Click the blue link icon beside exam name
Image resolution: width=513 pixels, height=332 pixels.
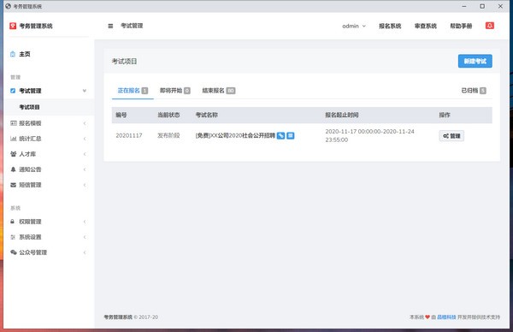click(x=280, y=135)
